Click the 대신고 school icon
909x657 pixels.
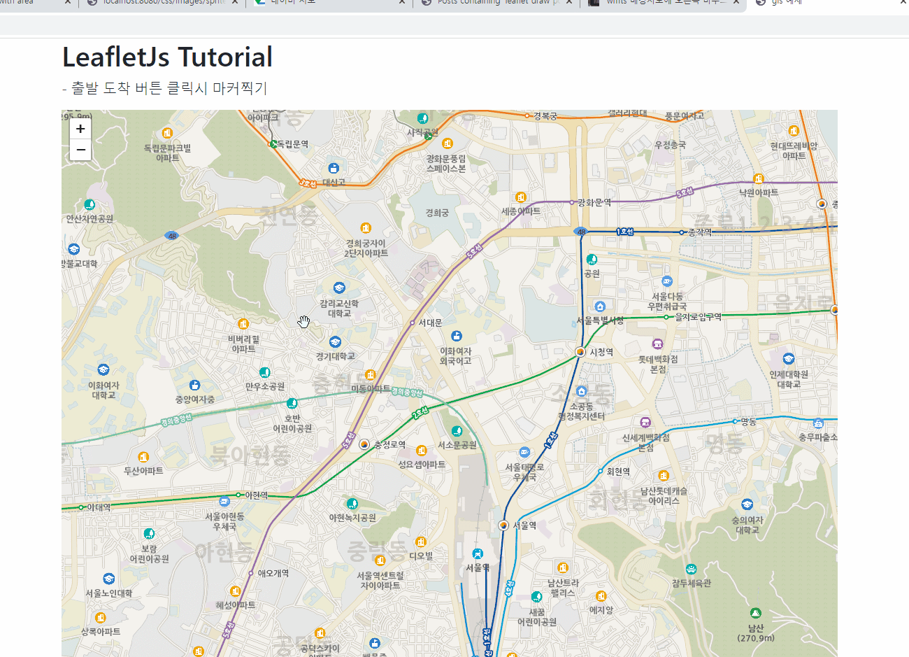(334, 168)
